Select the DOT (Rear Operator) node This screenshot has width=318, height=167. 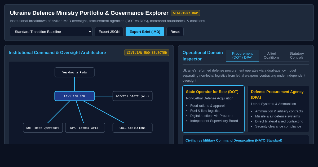click(43, 128)
